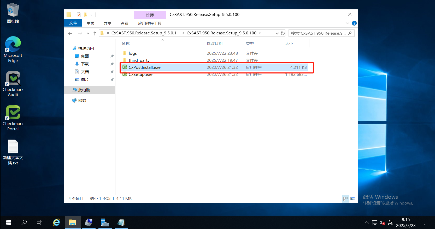
Task: Unpin 桌面 using its pin icon
Action: click(112, 56)
